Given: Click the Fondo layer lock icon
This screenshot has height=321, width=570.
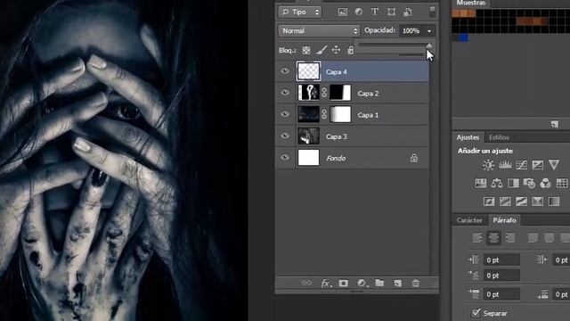Looking at the screenshot, I should [413, 158].
